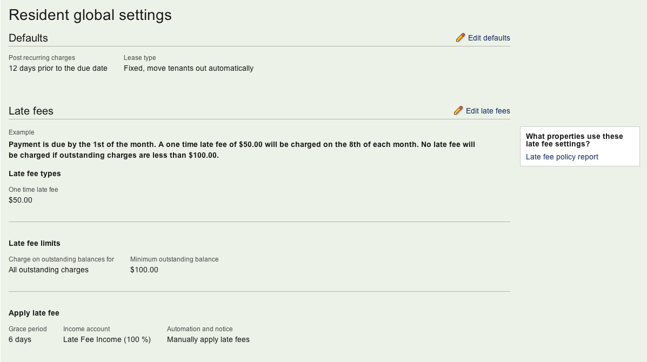647x362 pixels.
Task: Click the Late fee limits subheading
Action: click(35, 243)
